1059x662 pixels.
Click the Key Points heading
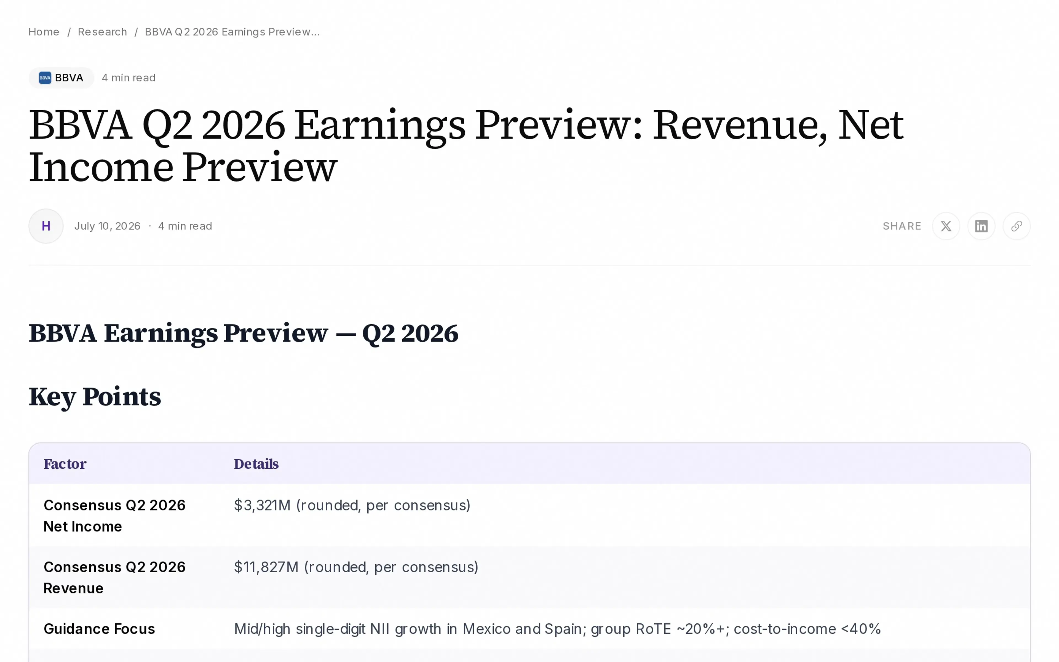(x=95, y=397)
